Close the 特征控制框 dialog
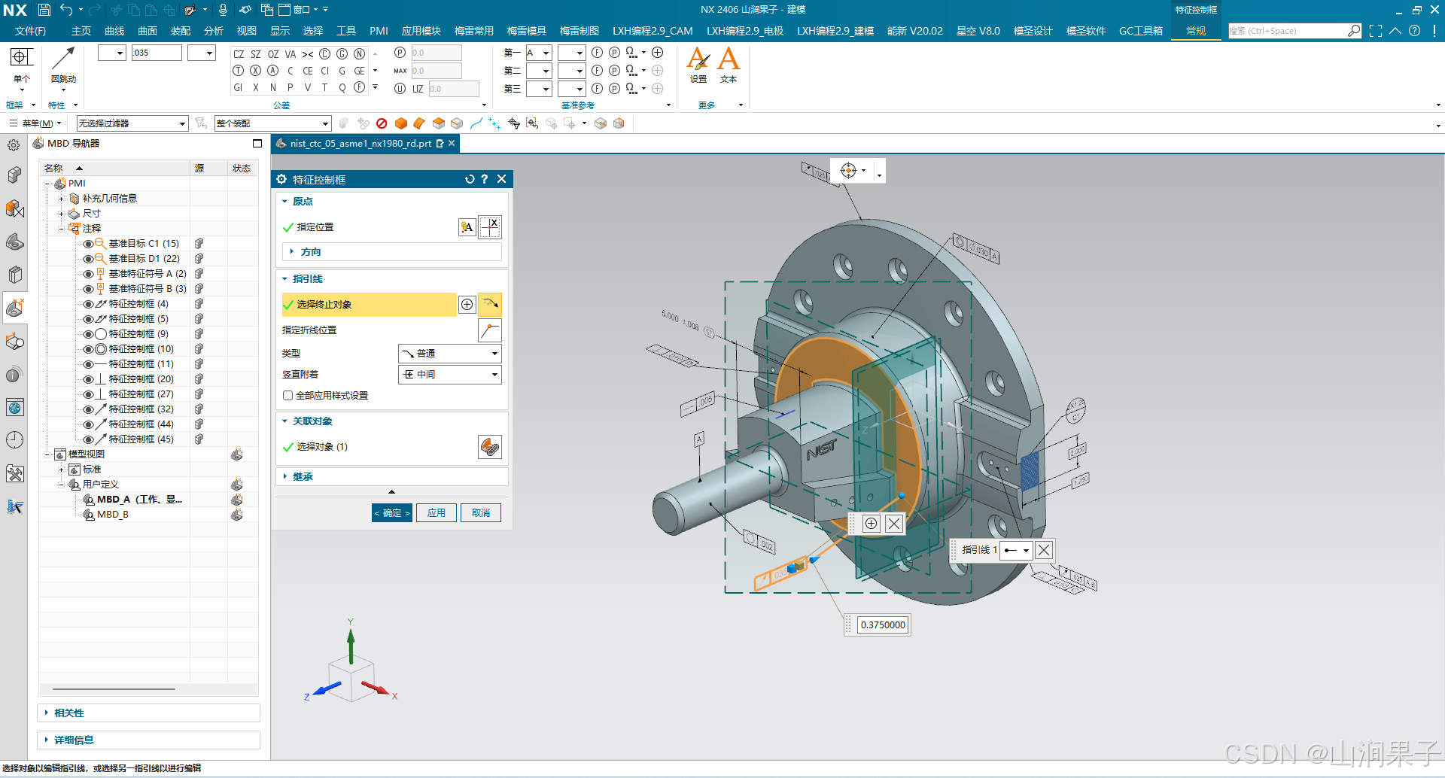The width and height of the screenshot is (1445, 778). tap(502, 179)
